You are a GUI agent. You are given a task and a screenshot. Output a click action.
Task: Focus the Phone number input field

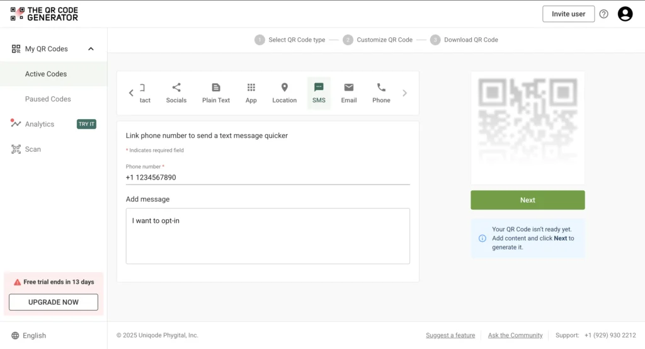pyautogui.click(x=268, y=178)
